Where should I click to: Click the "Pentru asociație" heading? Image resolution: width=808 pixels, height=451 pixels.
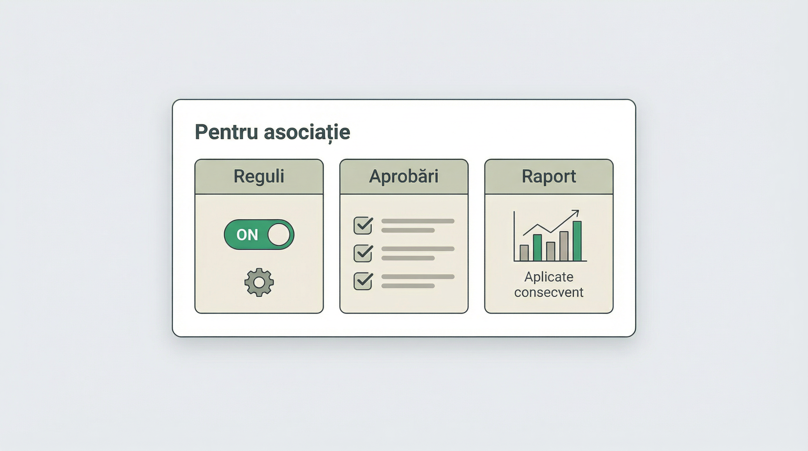pyautogui.click(x=272, y=132)
